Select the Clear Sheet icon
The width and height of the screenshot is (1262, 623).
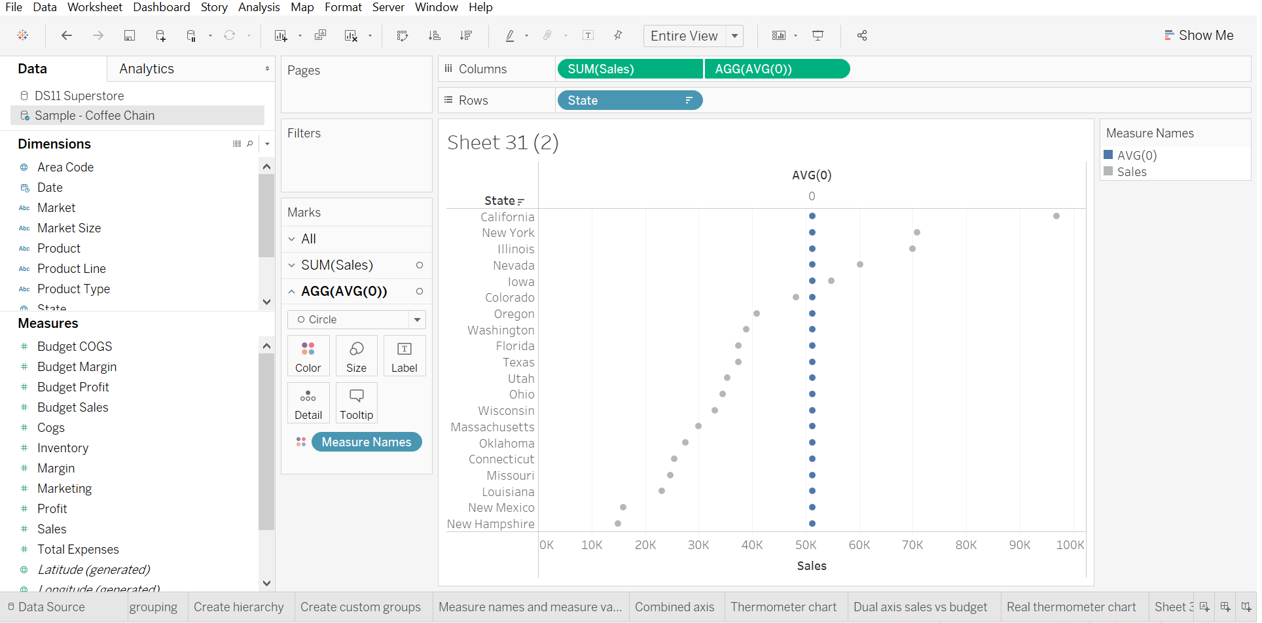(x=352, y=35)
